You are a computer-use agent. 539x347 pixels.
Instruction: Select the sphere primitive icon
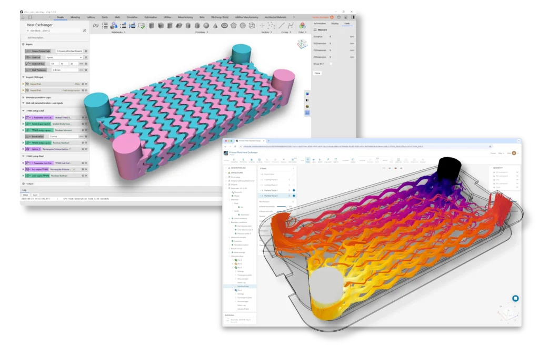point(206,26)
